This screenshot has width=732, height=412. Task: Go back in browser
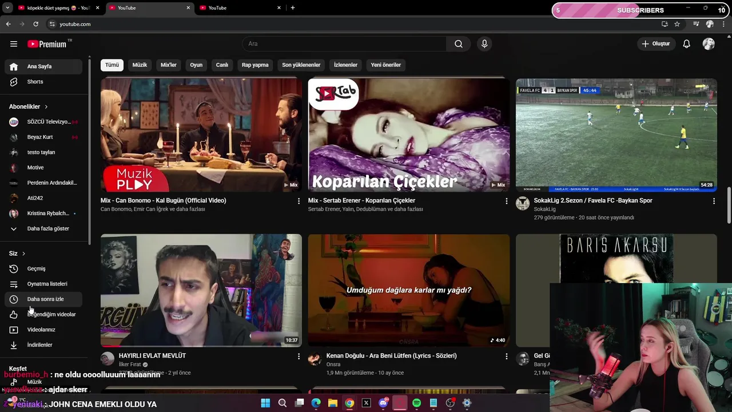(8, 24)
